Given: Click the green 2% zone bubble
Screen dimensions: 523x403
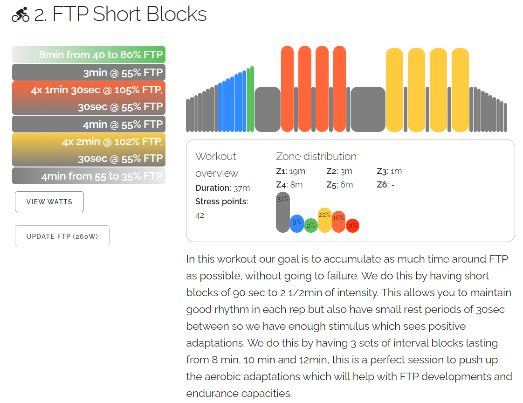Looking at the screenshot, I should point(310,226).
